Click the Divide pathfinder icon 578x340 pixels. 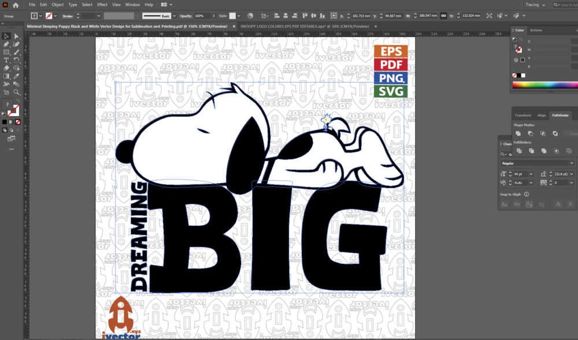[519, 151]
